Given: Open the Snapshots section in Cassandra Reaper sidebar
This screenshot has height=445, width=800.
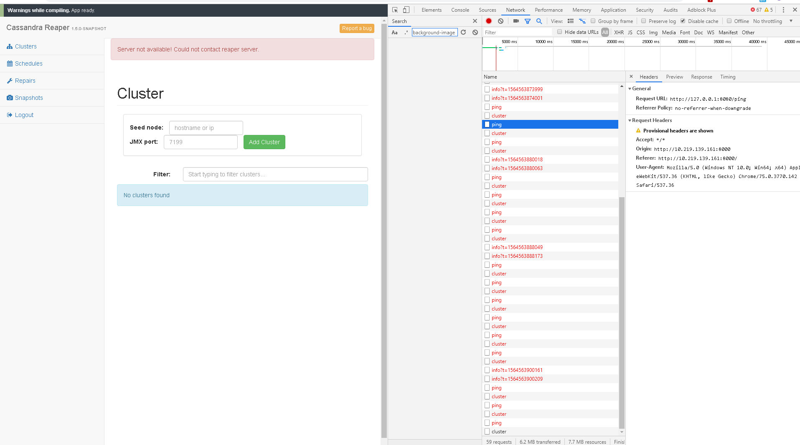Looking at the screenshot, I should coord(29,97).
